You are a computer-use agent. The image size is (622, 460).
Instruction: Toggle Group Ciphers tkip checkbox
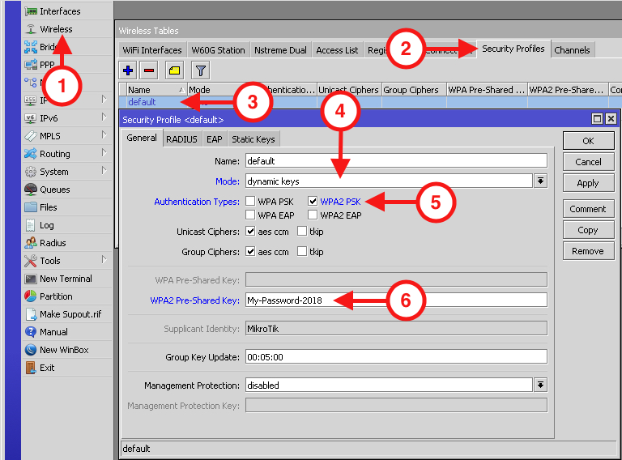(x=302, y=251)
